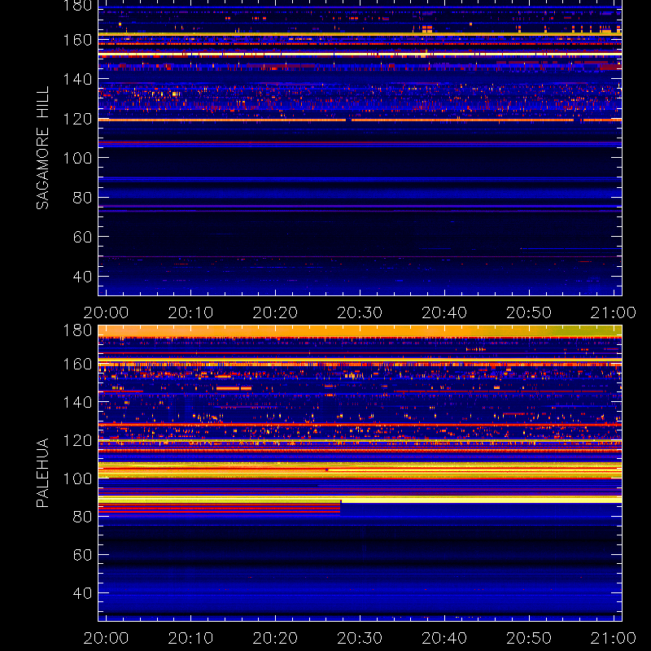The image size is (651, 651).
Task: Select the 160 label on Sagamore Hill axis
Action: click(77, 40)
